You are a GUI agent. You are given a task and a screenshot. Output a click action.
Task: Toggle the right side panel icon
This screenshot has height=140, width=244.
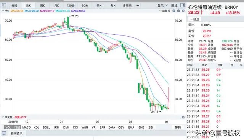[183, 5]
